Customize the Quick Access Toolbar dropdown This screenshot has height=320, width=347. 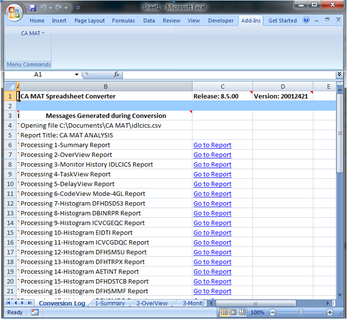tap(78, 8)
